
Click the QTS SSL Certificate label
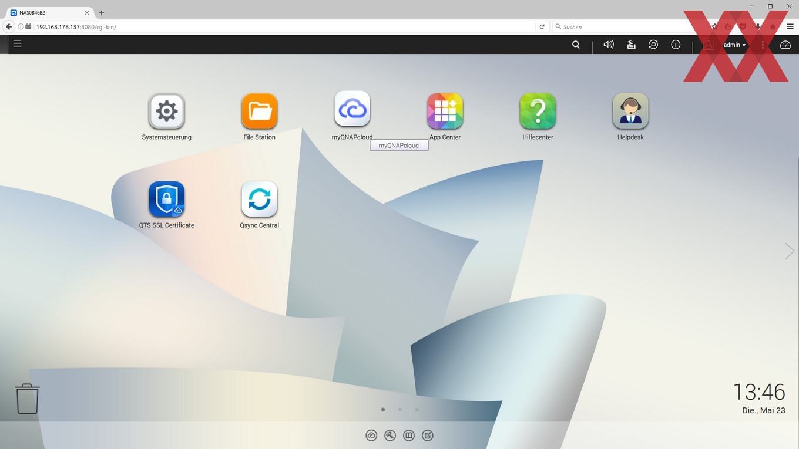click(x=167, y=225)
